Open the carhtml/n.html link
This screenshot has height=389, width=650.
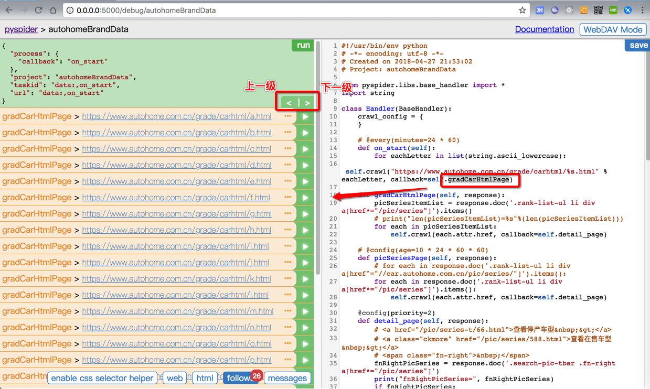click(x=176, y=328)
